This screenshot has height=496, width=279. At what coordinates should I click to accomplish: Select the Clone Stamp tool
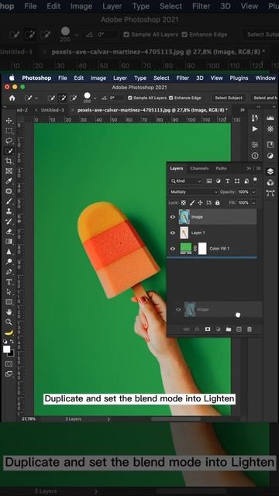tap(9, 212)
